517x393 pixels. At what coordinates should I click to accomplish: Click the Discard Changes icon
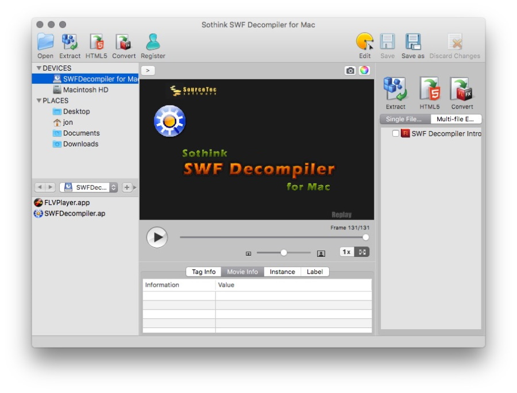pos(455,46)
